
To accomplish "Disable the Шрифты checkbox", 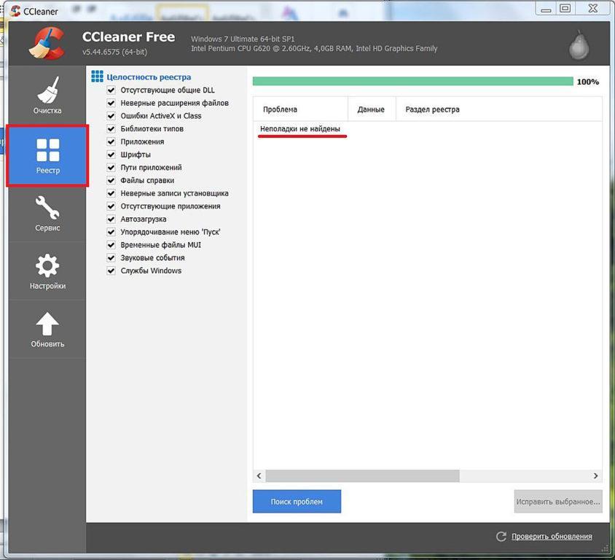I will click(111, 155).
